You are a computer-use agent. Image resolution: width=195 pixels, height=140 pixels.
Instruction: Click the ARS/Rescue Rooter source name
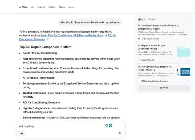click(150, 39)
